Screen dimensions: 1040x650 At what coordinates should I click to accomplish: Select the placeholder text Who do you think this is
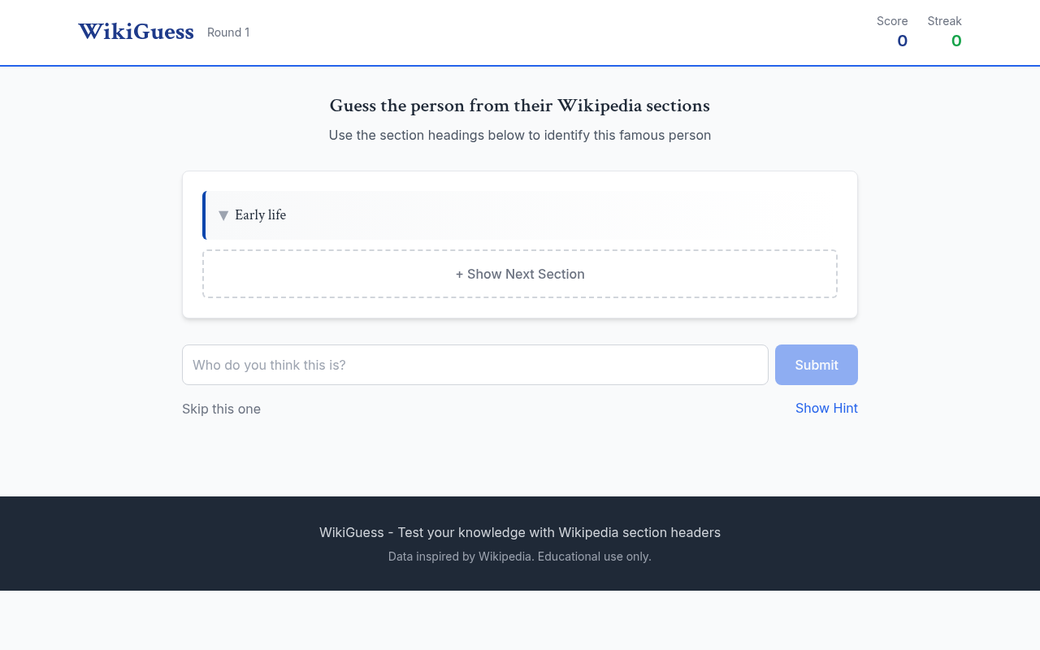269,364
